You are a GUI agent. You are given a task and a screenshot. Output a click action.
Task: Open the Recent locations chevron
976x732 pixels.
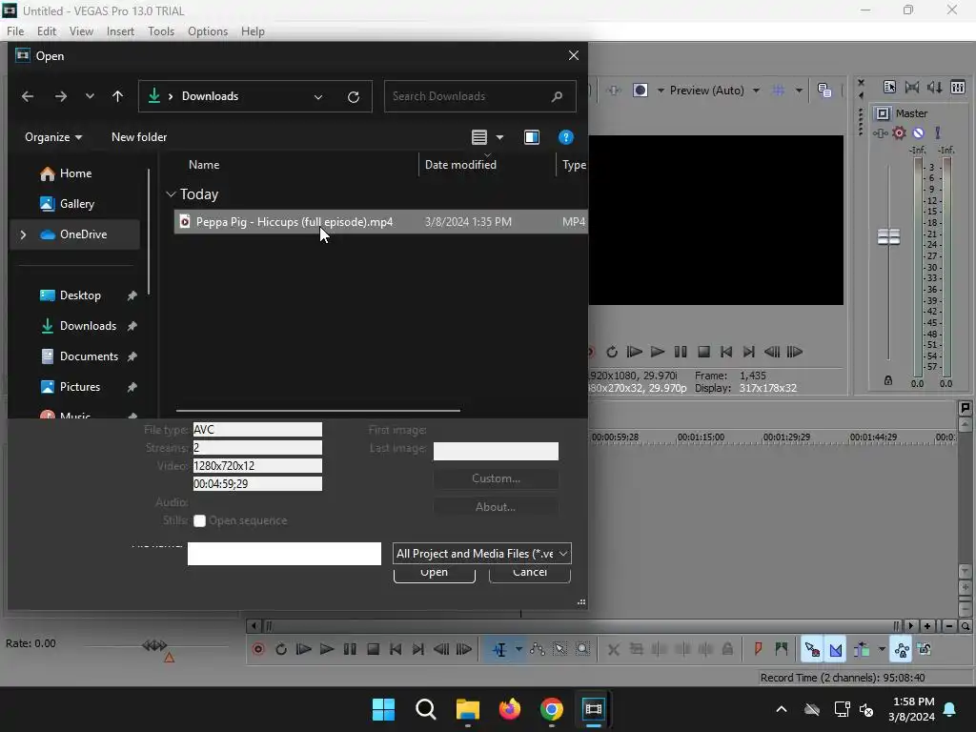click(x=90, y=96)
